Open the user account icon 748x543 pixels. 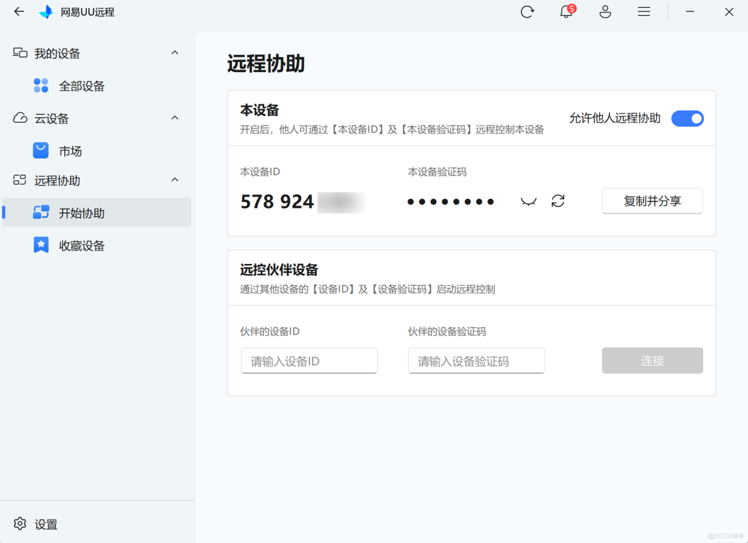(x=605, y=11)
